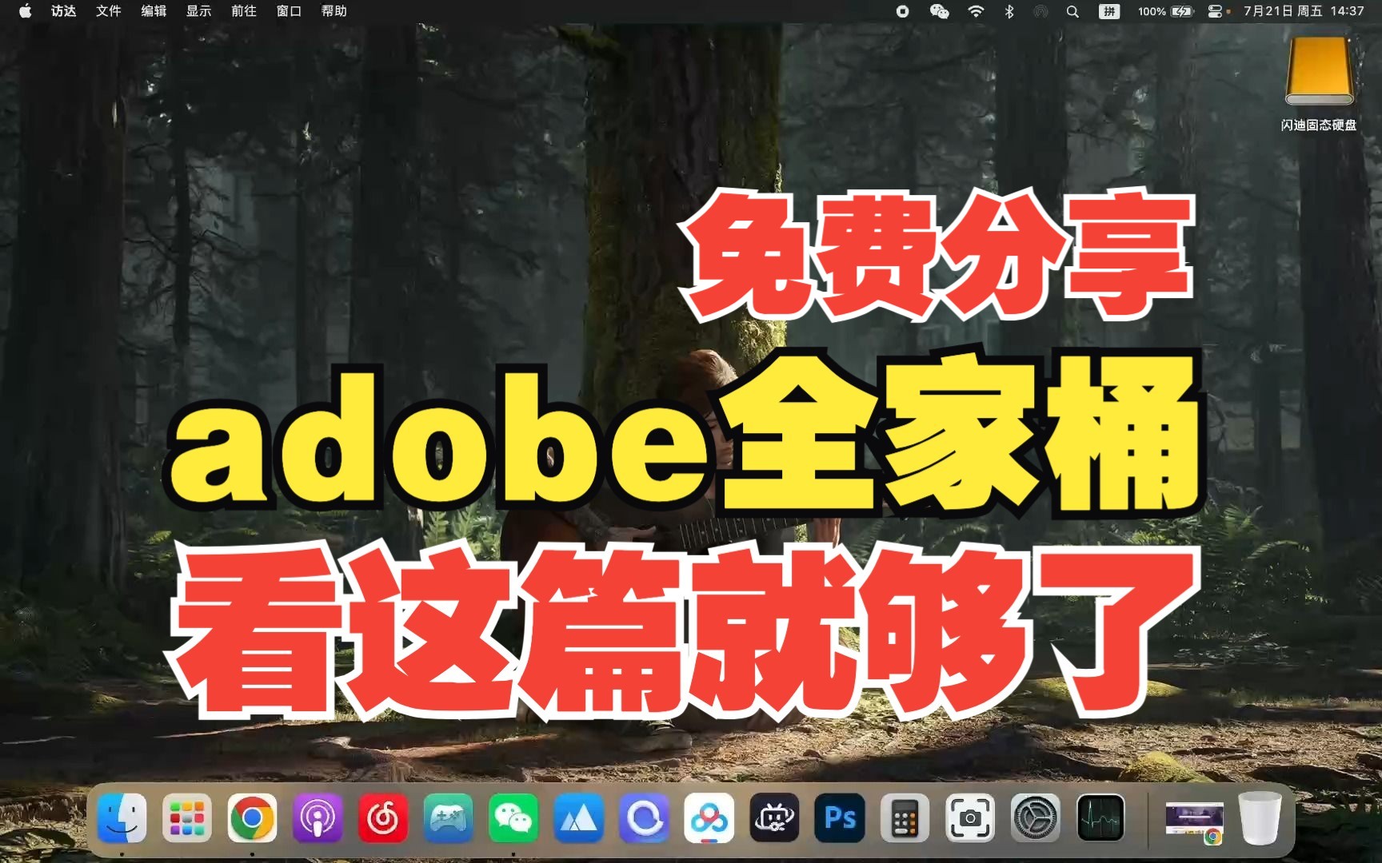Stop screen recording from the menu bar
Viewport: 1382px width, 863px height.
point(903,11)
